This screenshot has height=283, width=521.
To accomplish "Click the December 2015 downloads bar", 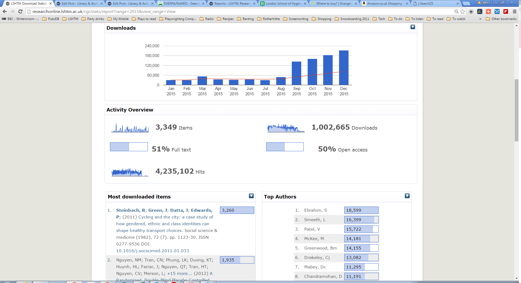I will tap(344, 68).
